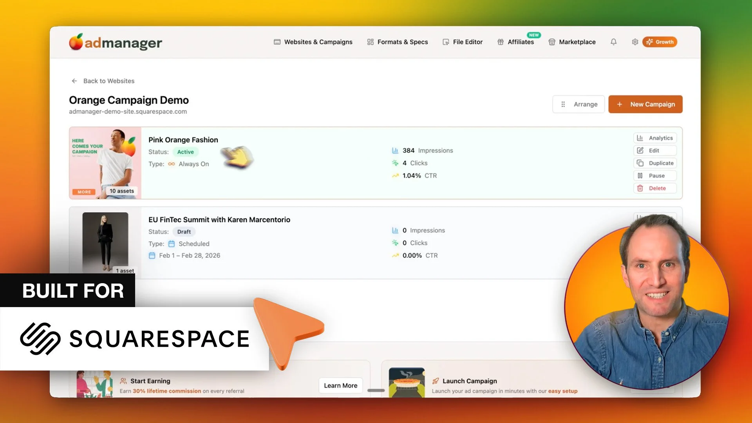Screen dimensions: 752x423
Task: Go to Formats & Specs
Action: click(397, 42)
